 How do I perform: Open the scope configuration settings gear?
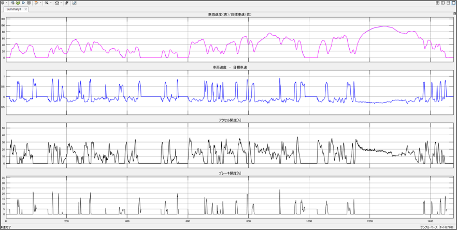(2, 3)
